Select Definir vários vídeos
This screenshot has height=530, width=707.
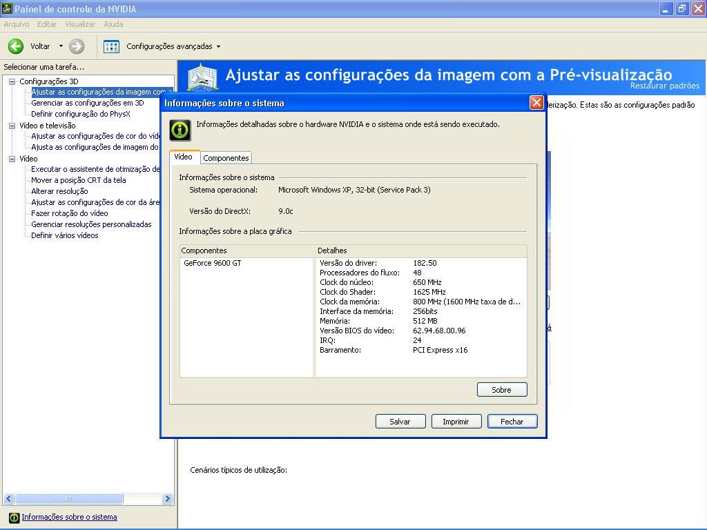tap(64, 236)
